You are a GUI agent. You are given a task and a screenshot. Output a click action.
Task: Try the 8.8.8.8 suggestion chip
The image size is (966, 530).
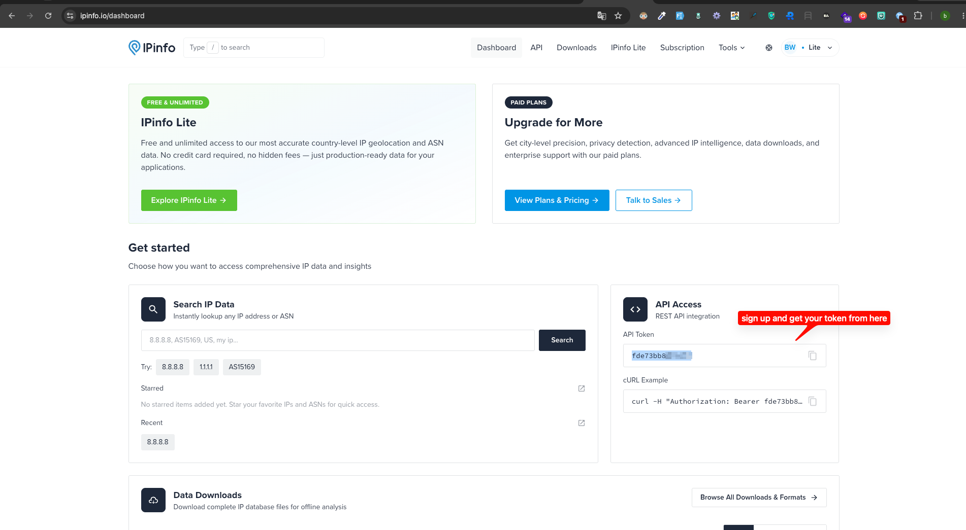(x=173, y=367)
